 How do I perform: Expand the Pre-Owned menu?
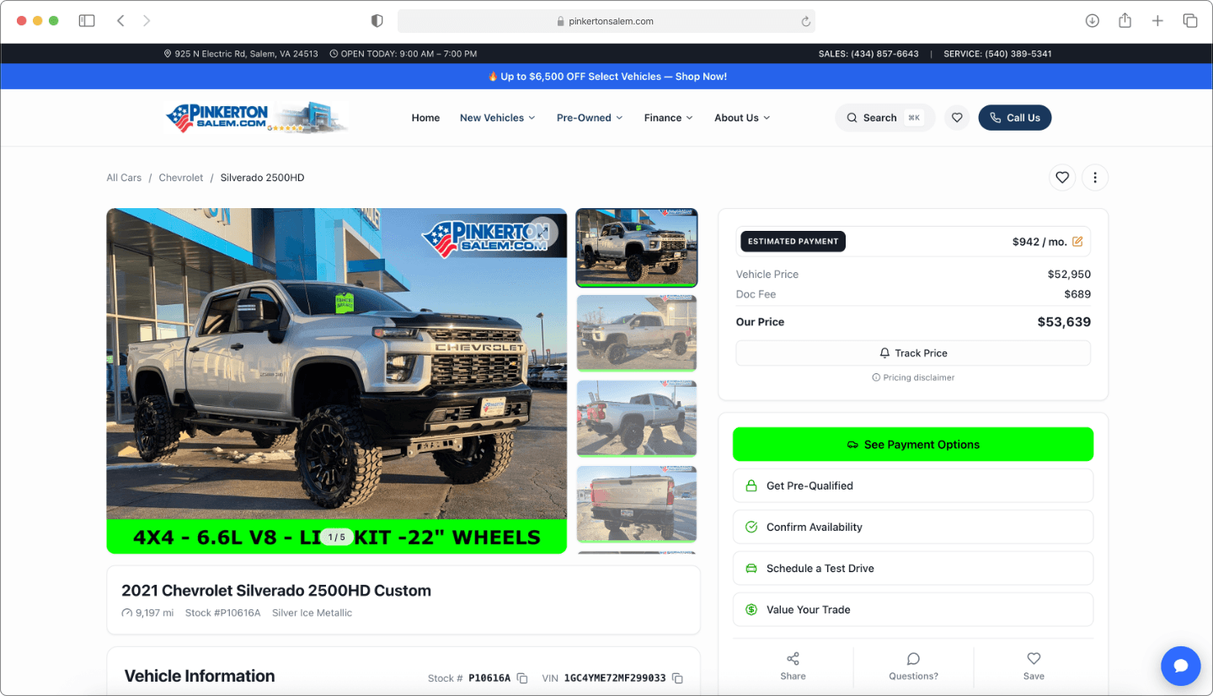590,118
